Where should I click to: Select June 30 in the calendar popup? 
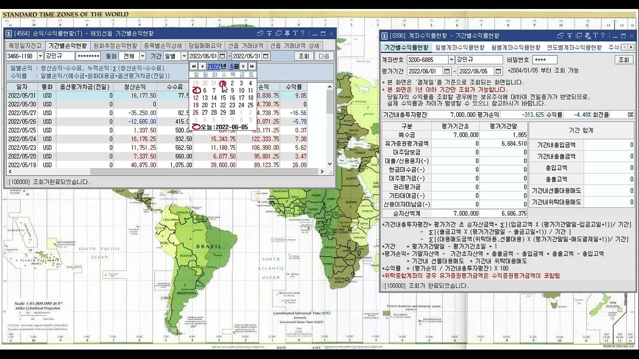coord(232,112)
